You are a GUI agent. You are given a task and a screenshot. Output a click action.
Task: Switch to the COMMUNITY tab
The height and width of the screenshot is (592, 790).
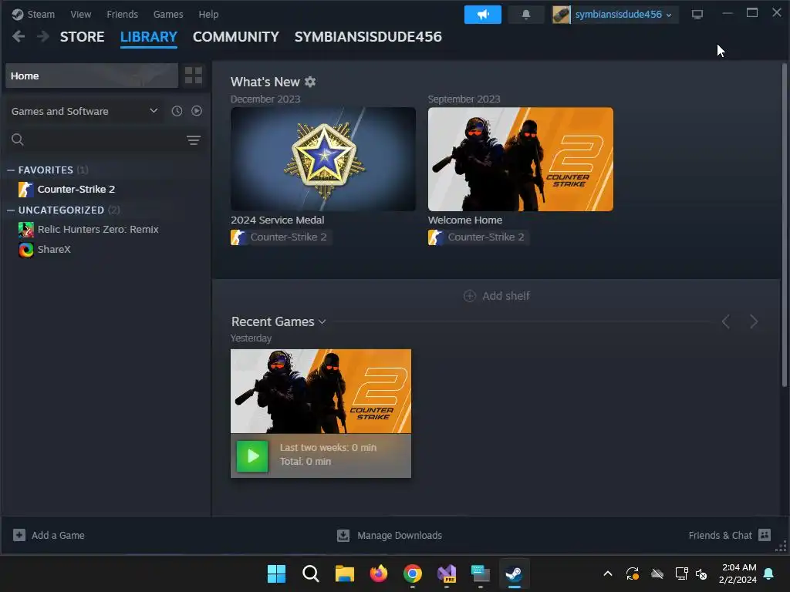coord(236,37)
